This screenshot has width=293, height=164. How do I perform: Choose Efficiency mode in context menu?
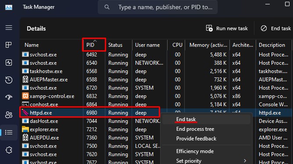tap(206, 151)
